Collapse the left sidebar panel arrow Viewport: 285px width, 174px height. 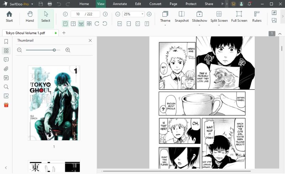[6, 168]
